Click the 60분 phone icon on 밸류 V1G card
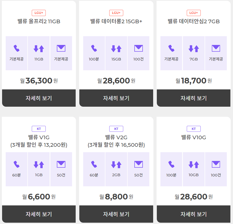This screenshot has width=233, height=224. (16, 164)
